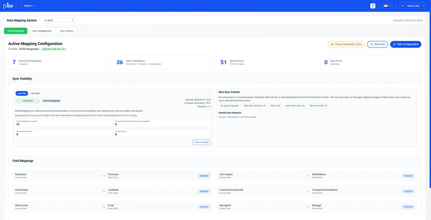Click the Active Field Mappings count card
431x220 pixels.
[x=59, y=62]
